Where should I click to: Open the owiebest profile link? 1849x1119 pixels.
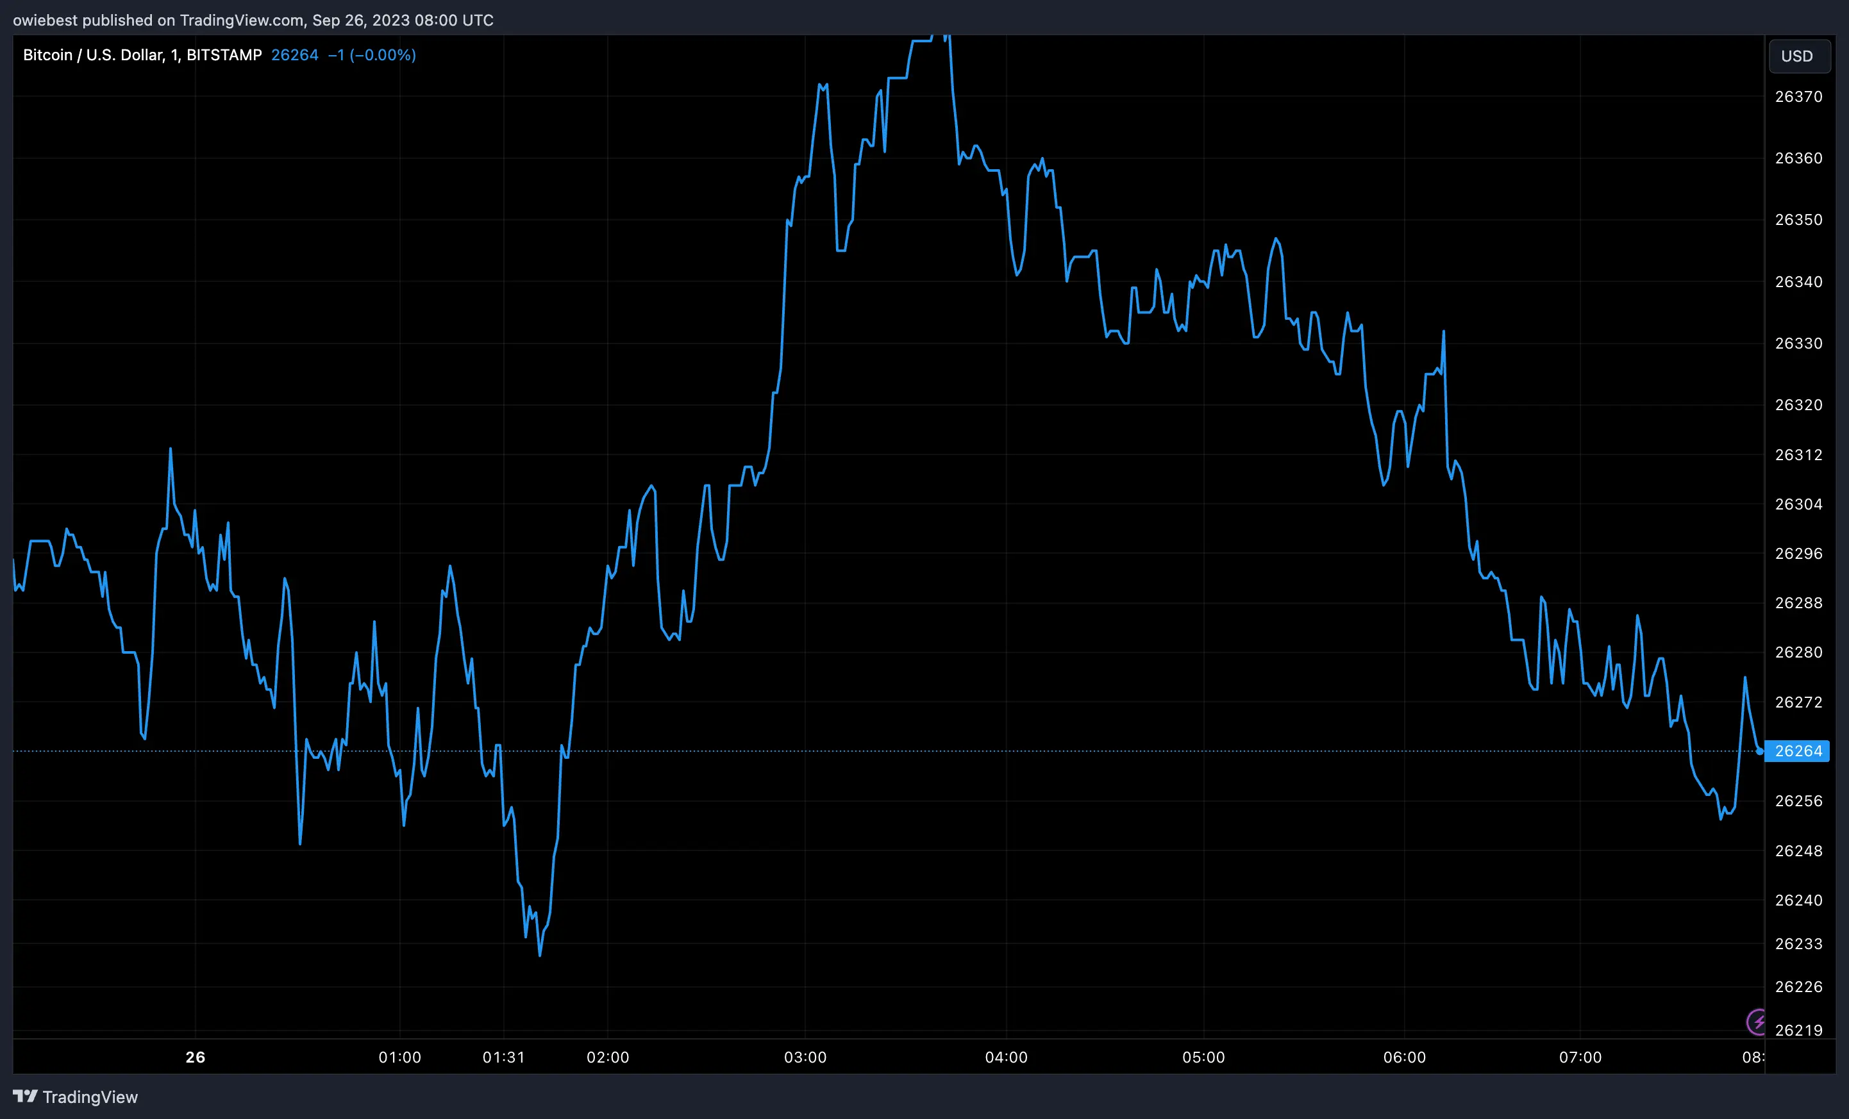[x=45, y=21]
